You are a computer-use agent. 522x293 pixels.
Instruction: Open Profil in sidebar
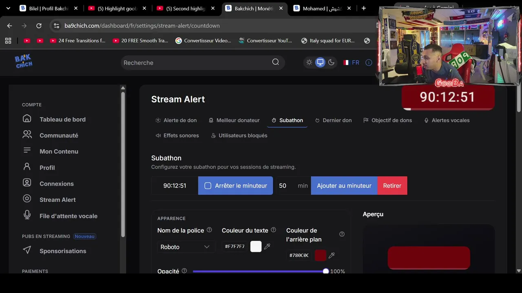pyautogui.click(x=47, y=168)
